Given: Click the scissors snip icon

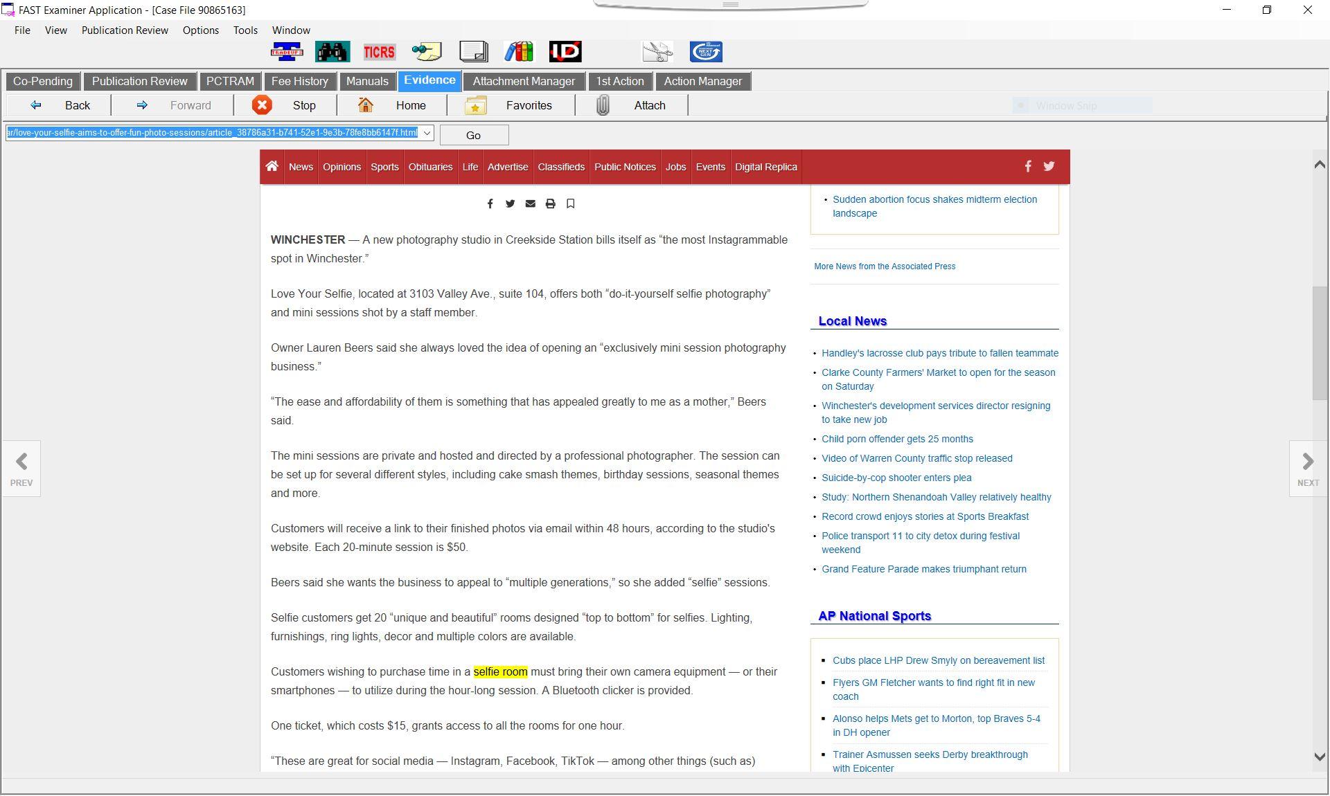Looking at the screenshot, I should click(x=657, y=52).
